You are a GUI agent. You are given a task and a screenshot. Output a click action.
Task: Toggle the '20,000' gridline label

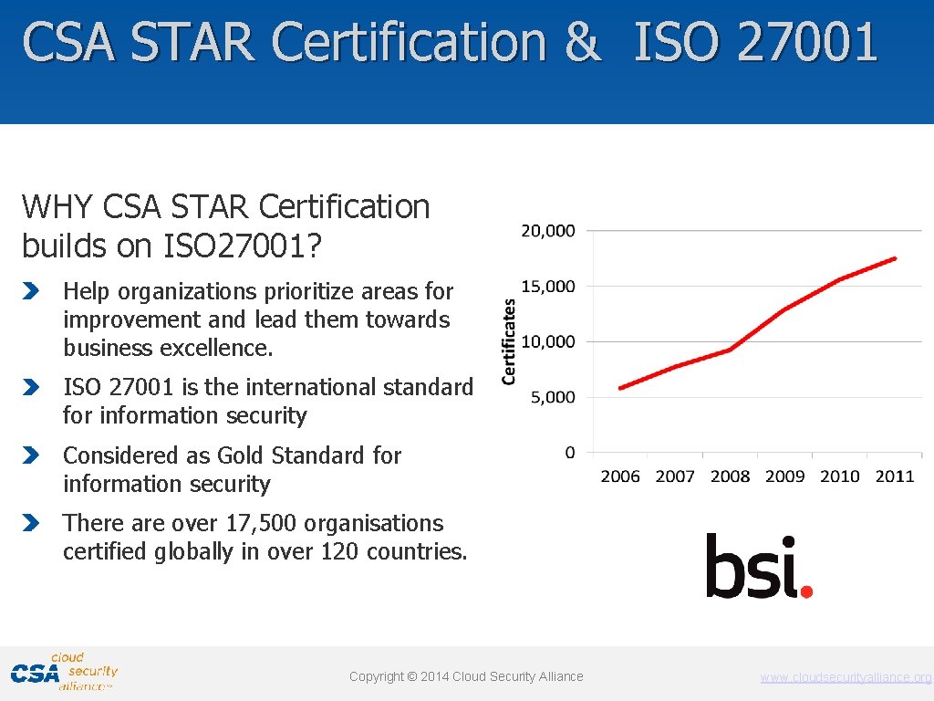pyautogui.click(x=548, y=231)
